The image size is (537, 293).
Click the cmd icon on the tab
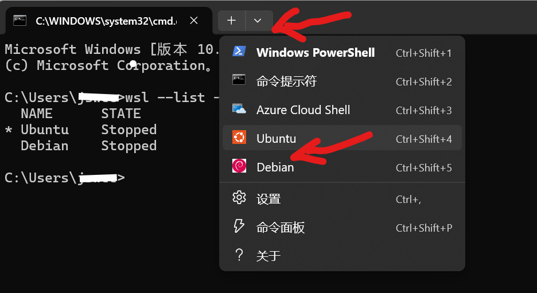click(20, 21)
